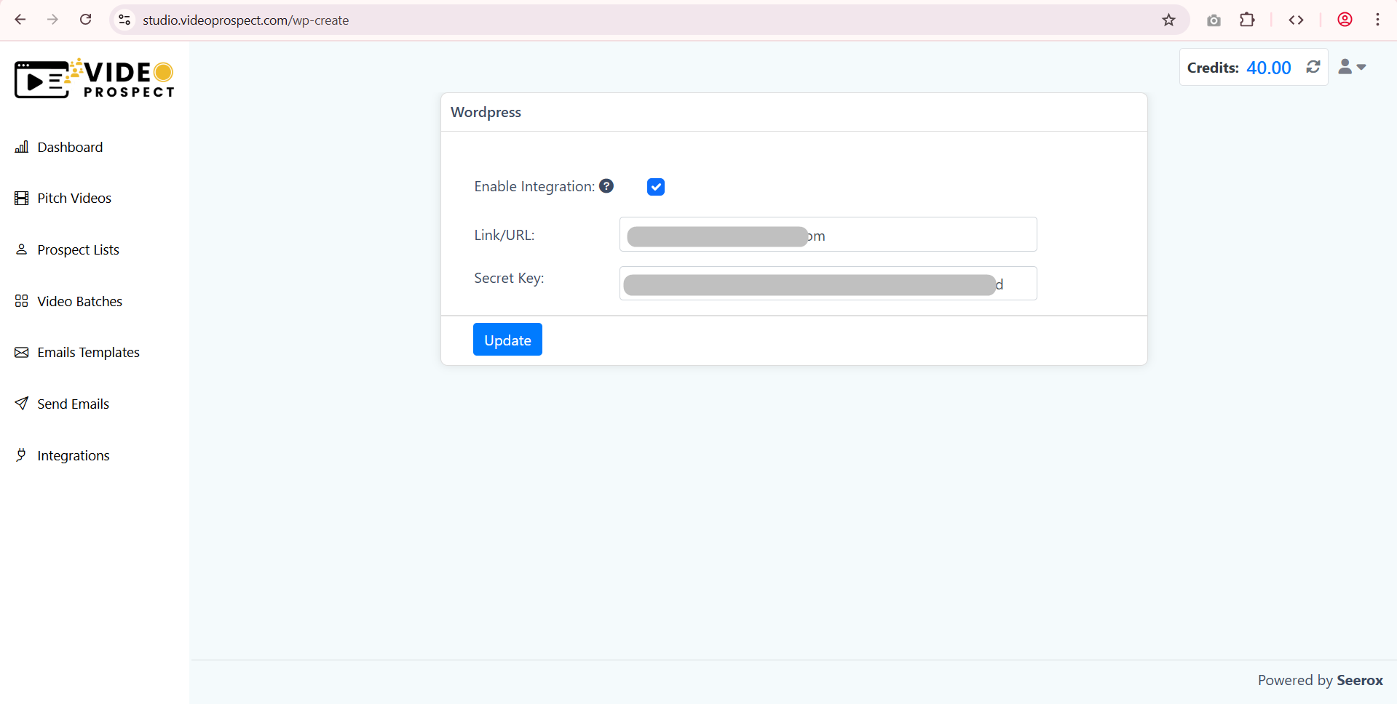Go to Video Batches

pos(79,300)
